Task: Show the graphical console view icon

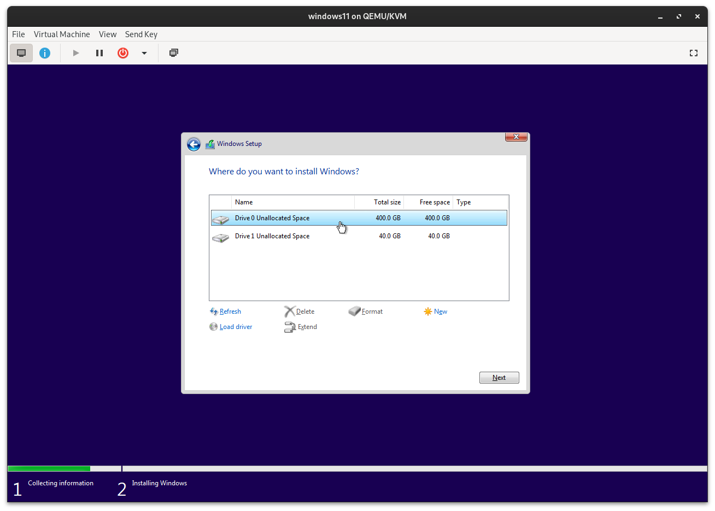Action: pyautogui.click(x=21, y=53)
